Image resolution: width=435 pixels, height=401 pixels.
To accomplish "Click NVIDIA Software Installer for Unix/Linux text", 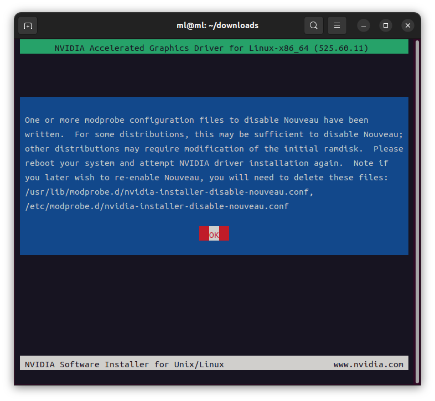I will pos(125,364).
